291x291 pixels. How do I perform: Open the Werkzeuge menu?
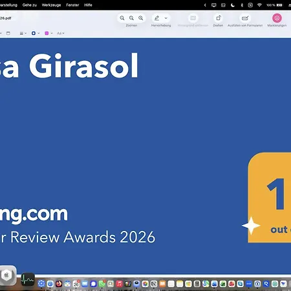(x=51, y=5)
